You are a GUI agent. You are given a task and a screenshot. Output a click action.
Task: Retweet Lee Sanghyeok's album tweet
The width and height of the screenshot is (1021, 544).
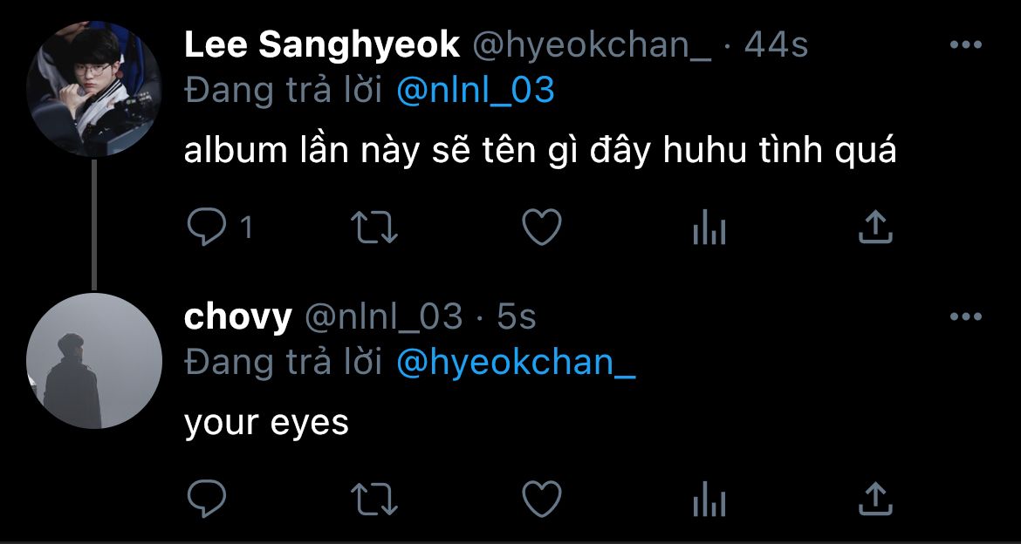coord(374,228)
